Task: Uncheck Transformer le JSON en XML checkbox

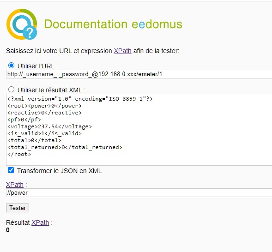Action: (11, 170)
